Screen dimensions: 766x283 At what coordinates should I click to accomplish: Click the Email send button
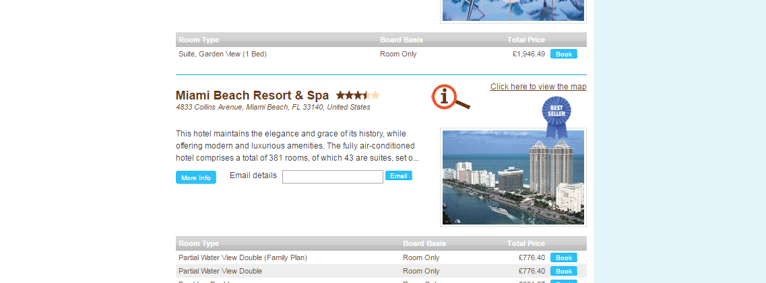[x=399, y=176]
